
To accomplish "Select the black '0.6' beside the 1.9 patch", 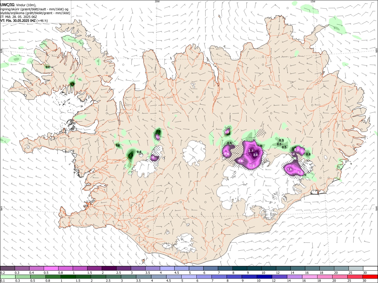I will 139,152.
